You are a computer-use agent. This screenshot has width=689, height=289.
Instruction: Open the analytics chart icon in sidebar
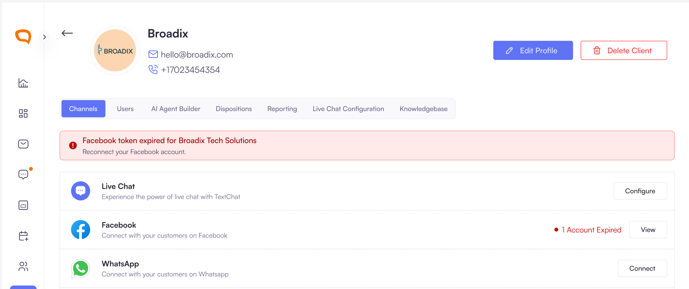pyautogui.click(x=23, y=83)
